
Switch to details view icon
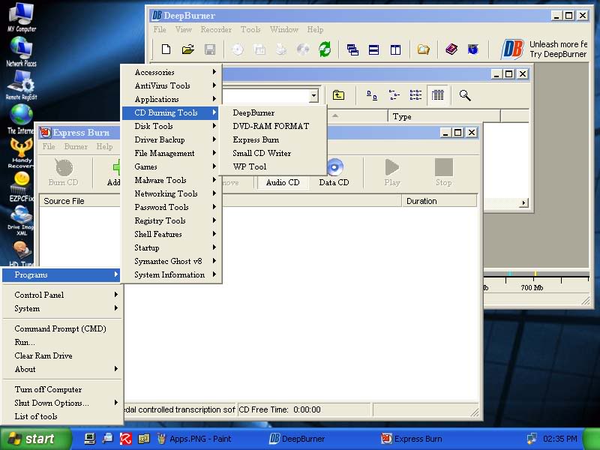[438, 95]
